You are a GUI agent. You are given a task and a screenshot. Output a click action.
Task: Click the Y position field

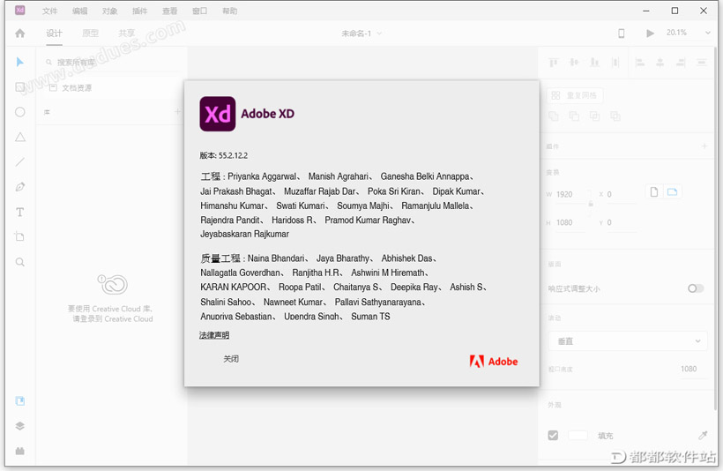[622, 222]
